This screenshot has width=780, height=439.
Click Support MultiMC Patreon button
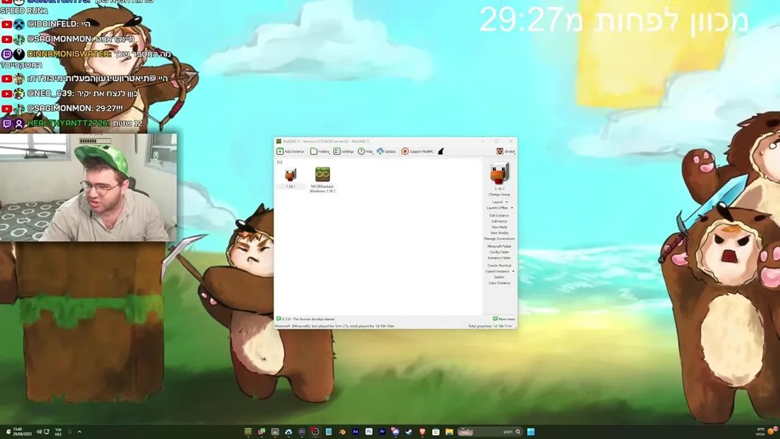click(418, 151)
